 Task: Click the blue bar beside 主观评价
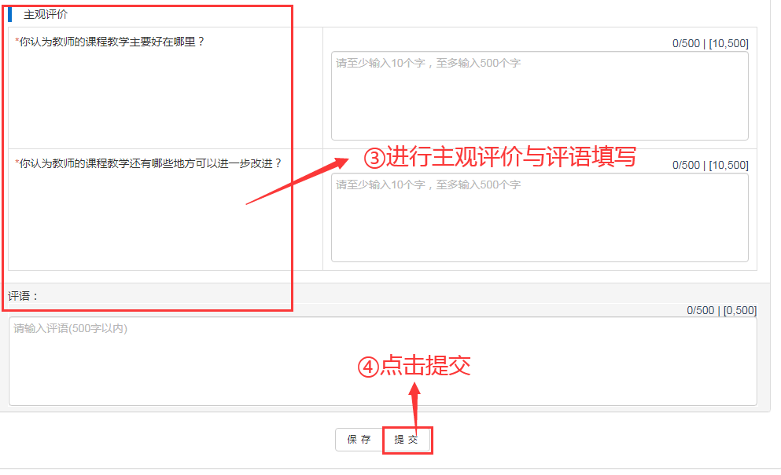[10, 14]
